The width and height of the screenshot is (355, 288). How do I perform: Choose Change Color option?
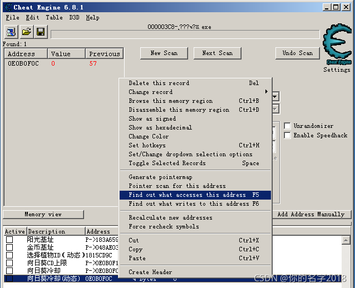point(195,136)
